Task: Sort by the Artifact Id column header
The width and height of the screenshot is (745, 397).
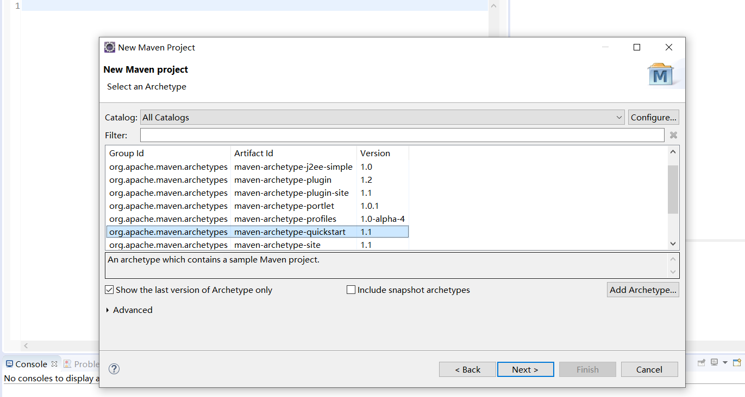Action: point(293,153)
